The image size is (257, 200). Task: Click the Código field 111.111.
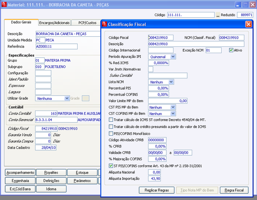(x=191, y=15)
